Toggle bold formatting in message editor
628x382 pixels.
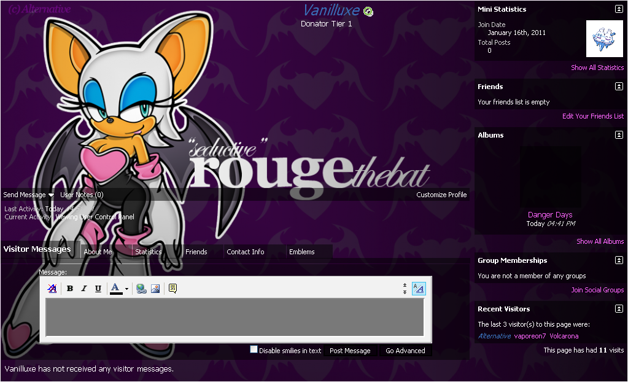click(70, 289)
